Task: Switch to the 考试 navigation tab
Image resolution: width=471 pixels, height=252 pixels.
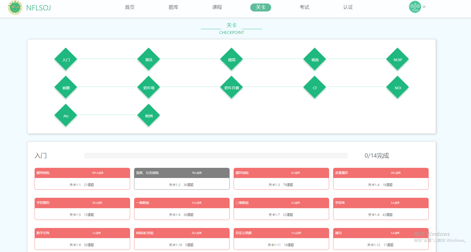Action: pyautogui.click(x=304, y=7)
